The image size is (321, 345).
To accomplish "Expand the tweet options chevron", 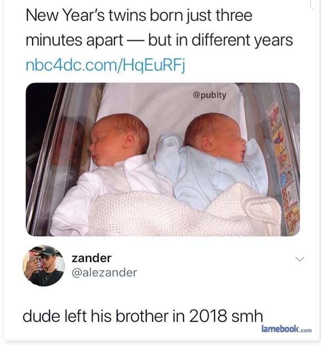I will click(299, 259).
